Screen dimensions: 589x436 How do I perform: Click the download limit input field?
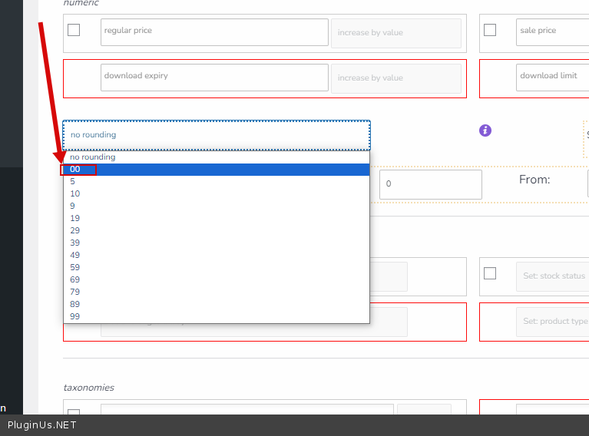552,78
